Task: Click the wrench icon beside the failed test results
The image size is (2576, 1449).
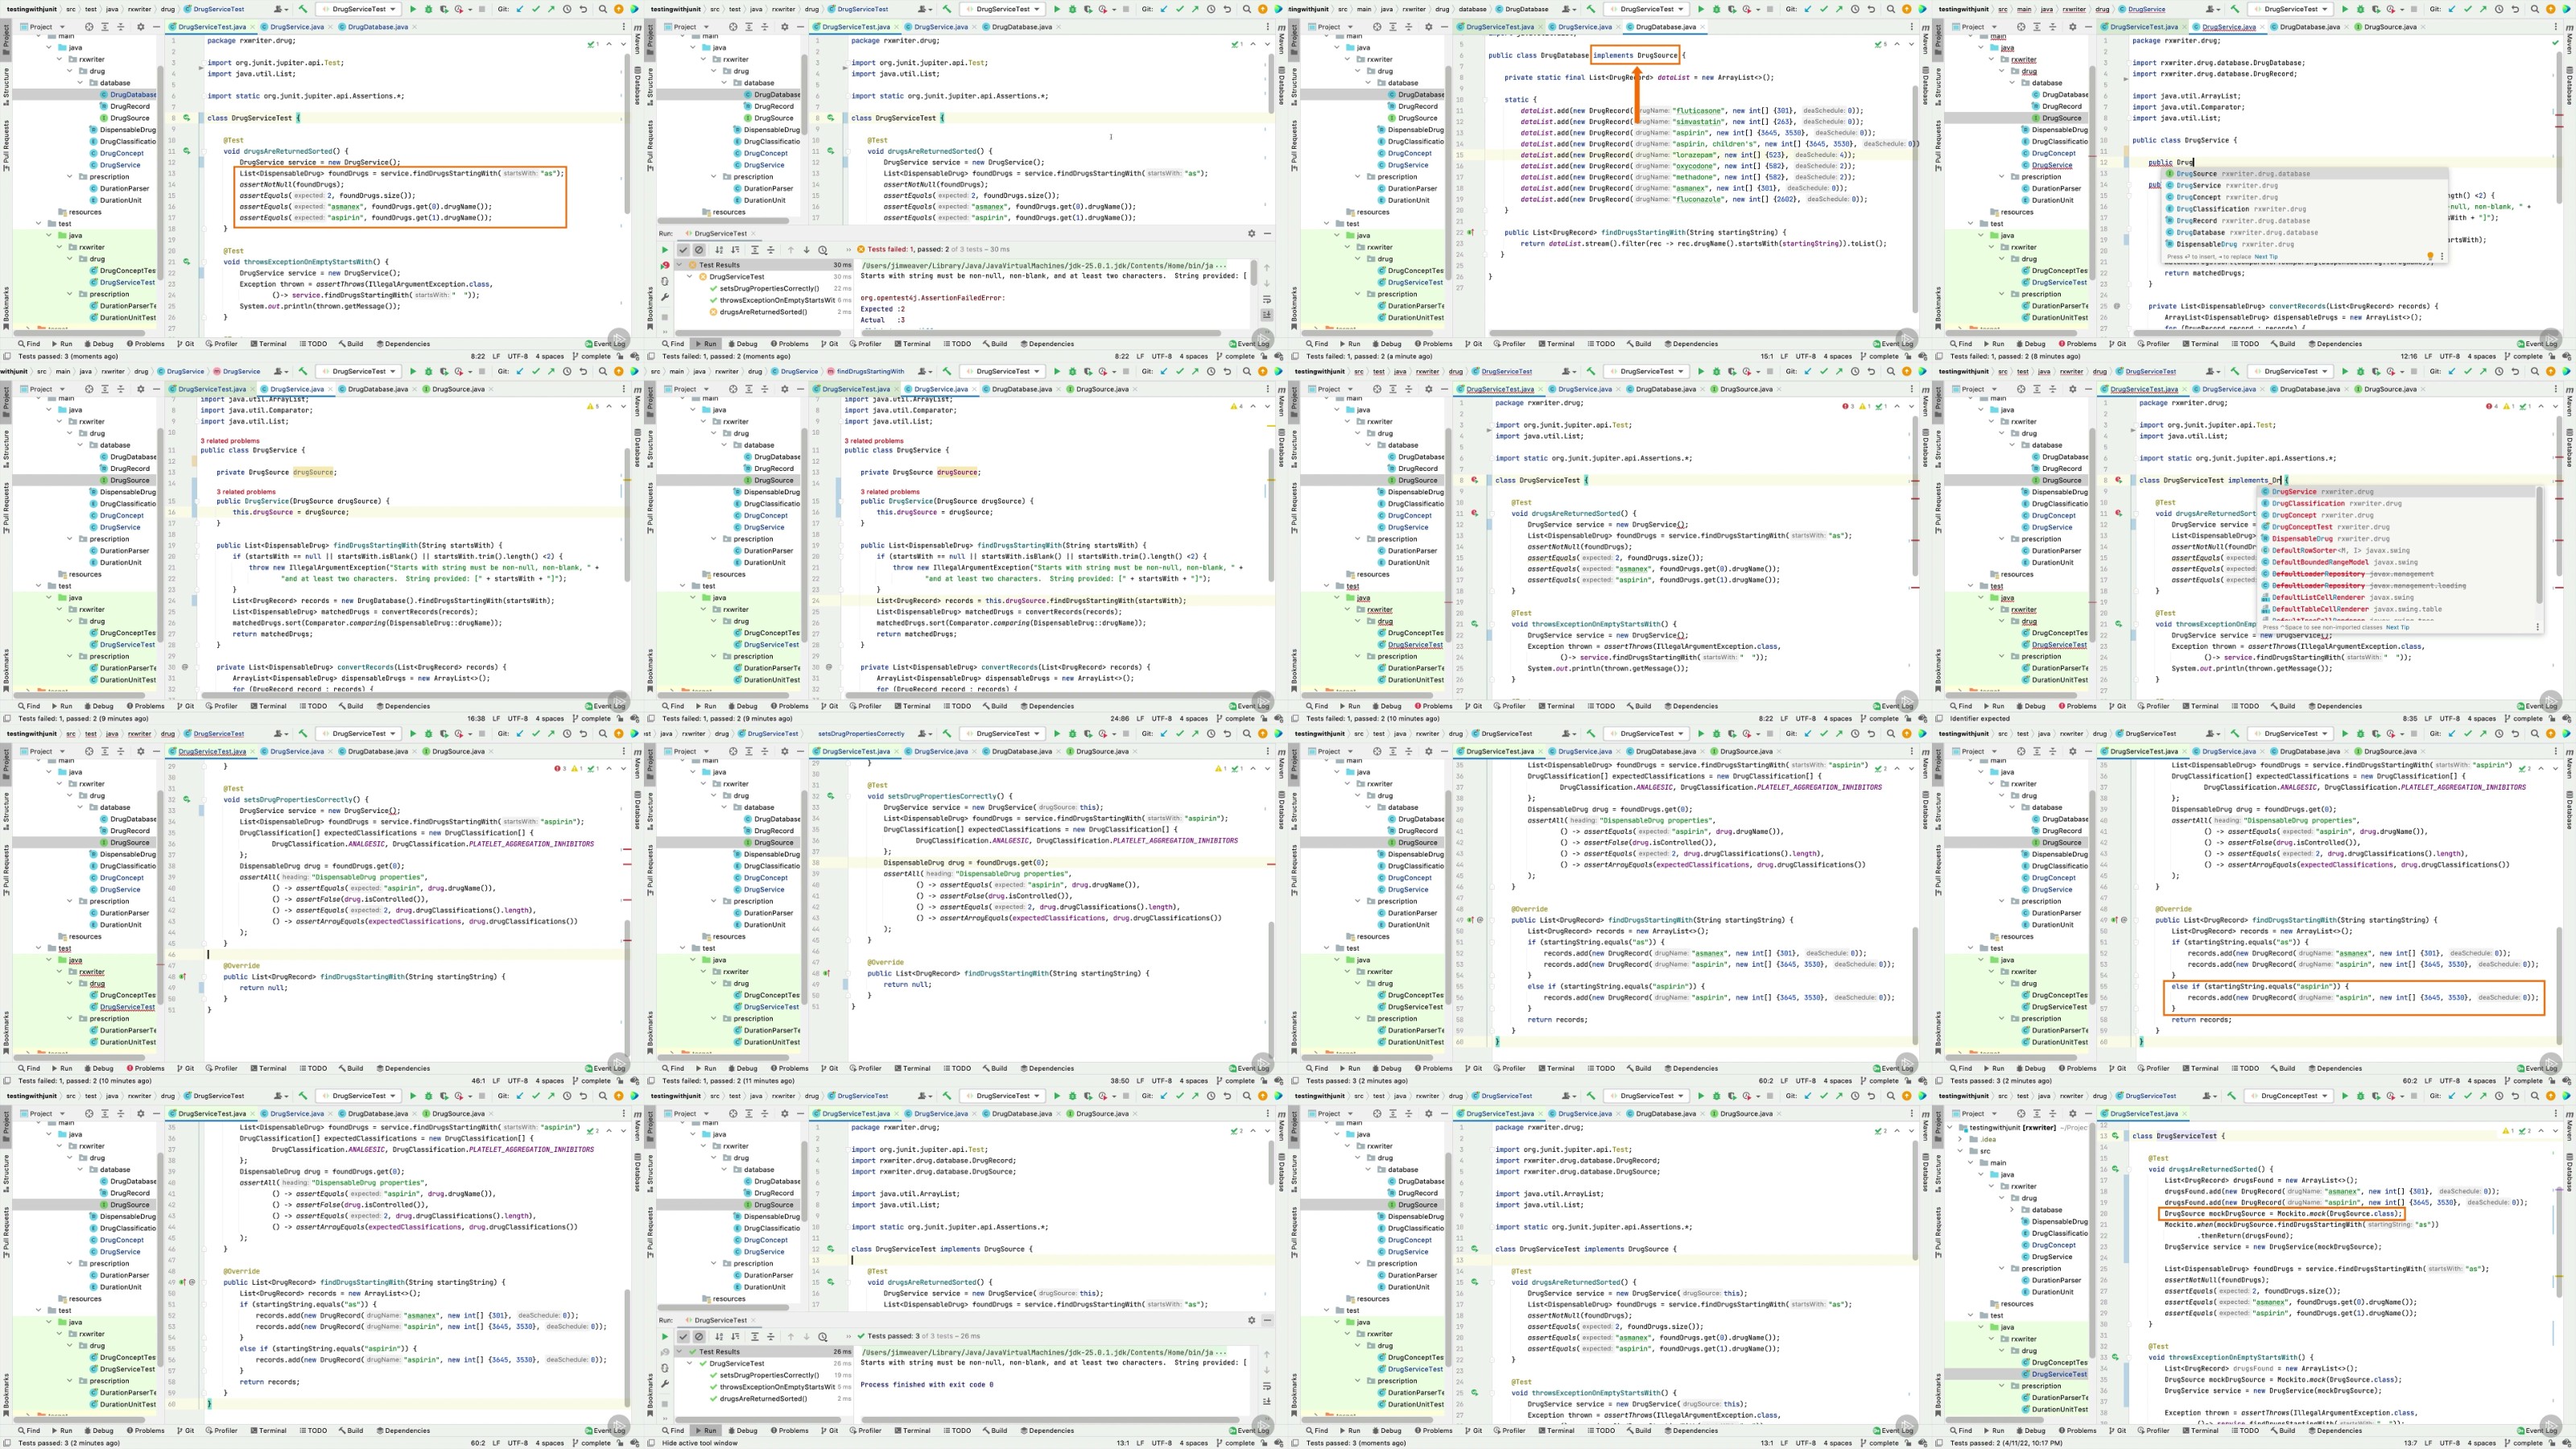Action: click(x=666, y=297)
